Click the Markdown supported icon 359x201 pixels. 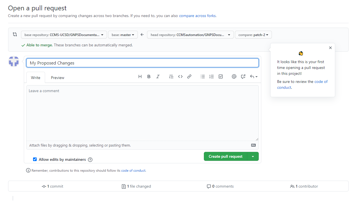[x=253, y=145]
